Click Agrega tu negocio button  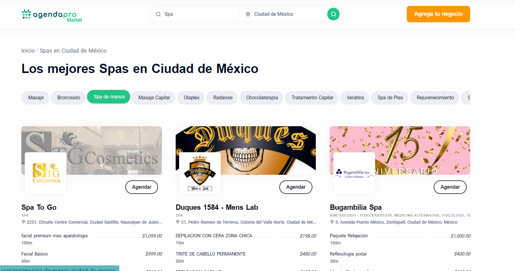pyautogui.click(x=438, y=14)
